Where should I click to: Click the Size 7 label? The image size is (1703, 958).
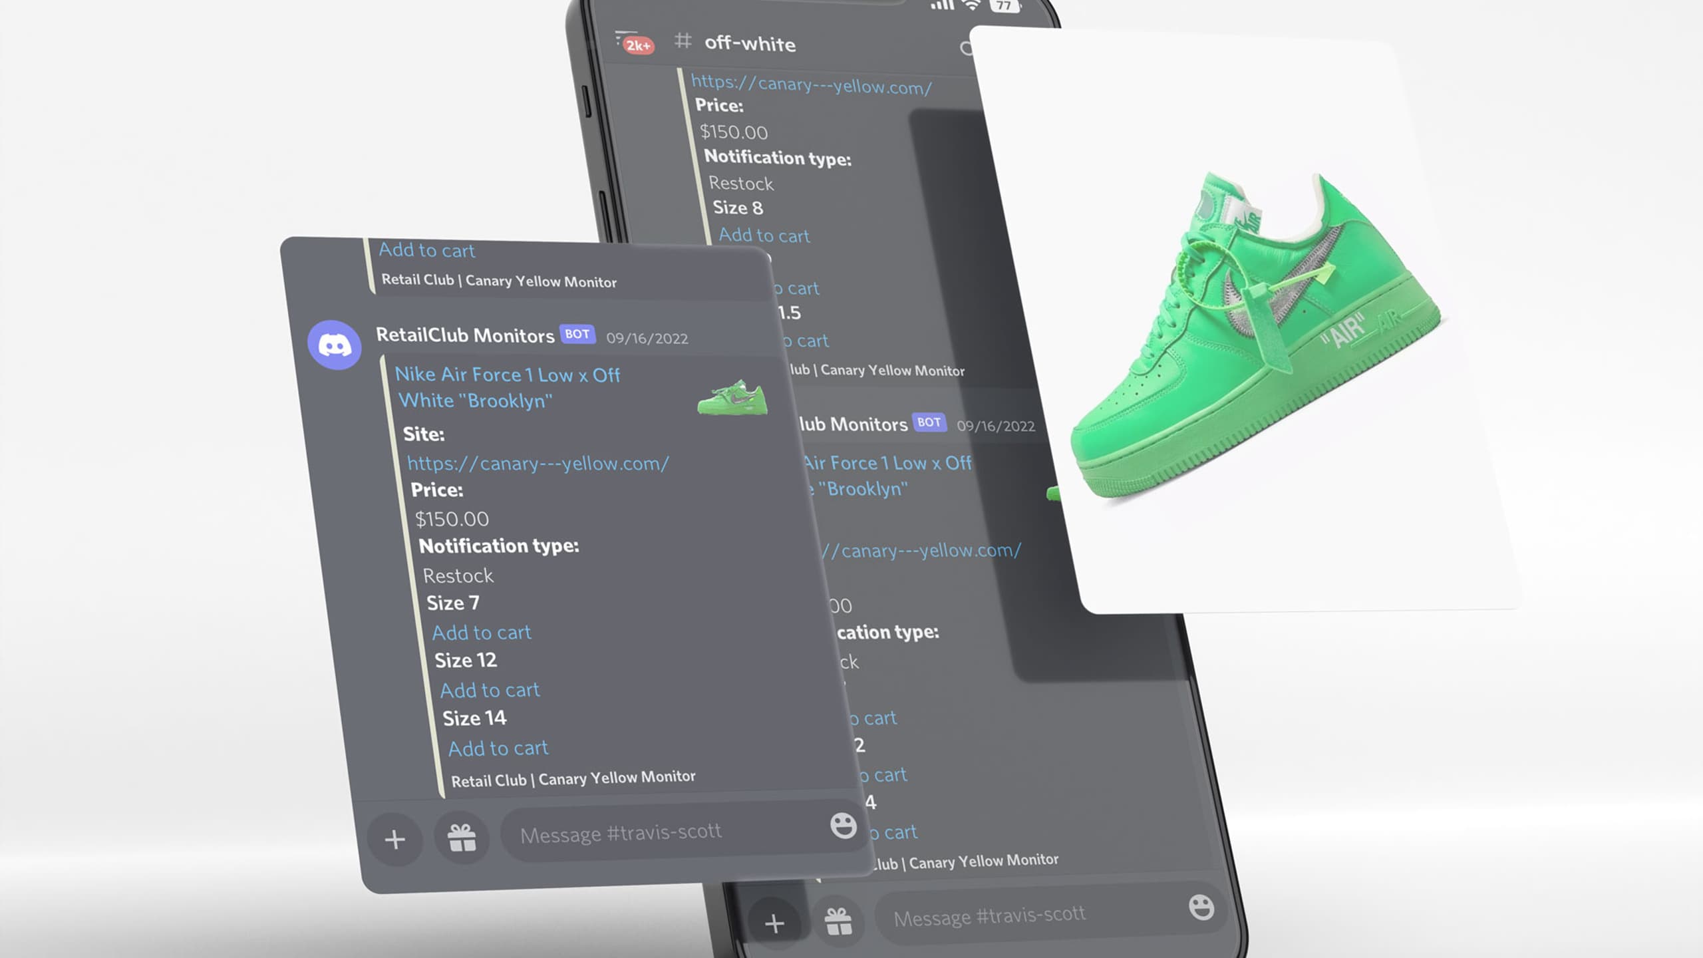point(453,603)
